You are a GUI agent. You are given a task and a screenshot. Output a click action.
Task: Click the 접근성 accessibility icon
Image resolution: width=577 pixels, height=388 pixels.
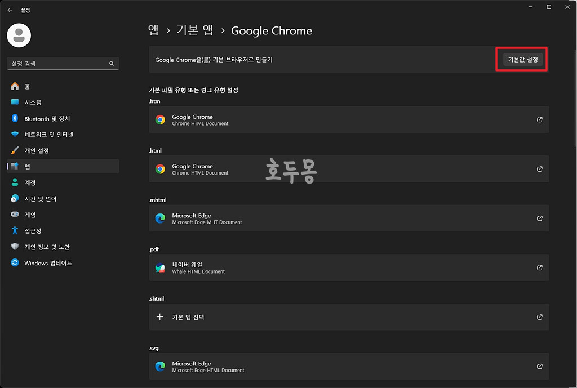[x=15, y=230]
